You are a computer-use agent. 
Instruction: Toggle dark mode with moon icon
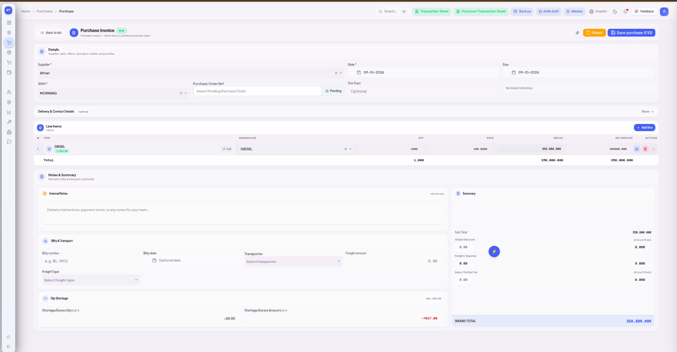point(615,11)
